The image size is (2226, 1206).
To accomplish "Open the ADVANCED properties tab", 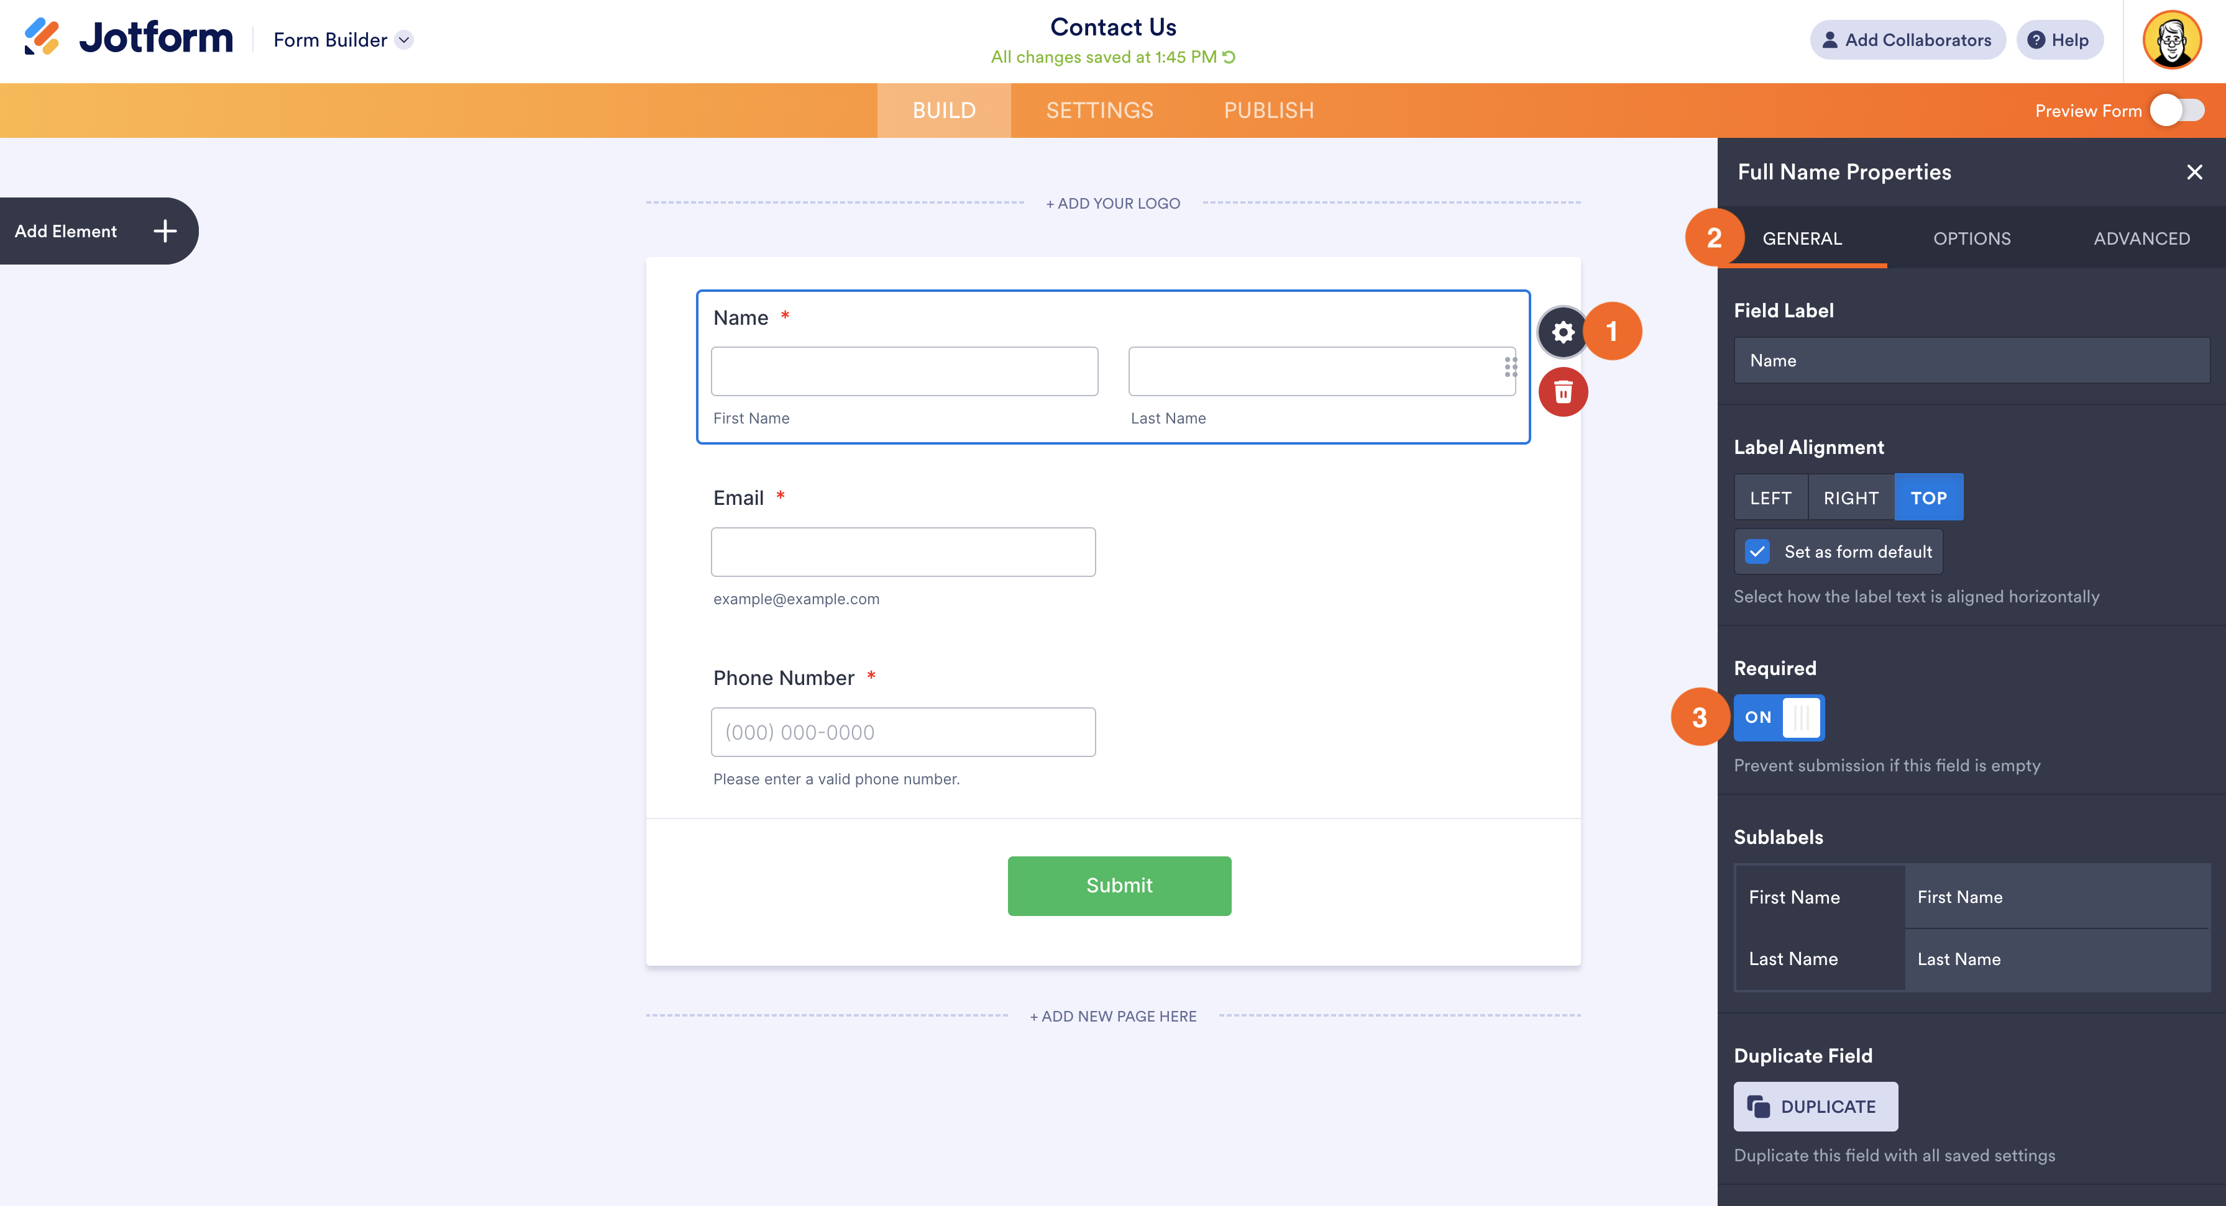I will (2140, 238).
